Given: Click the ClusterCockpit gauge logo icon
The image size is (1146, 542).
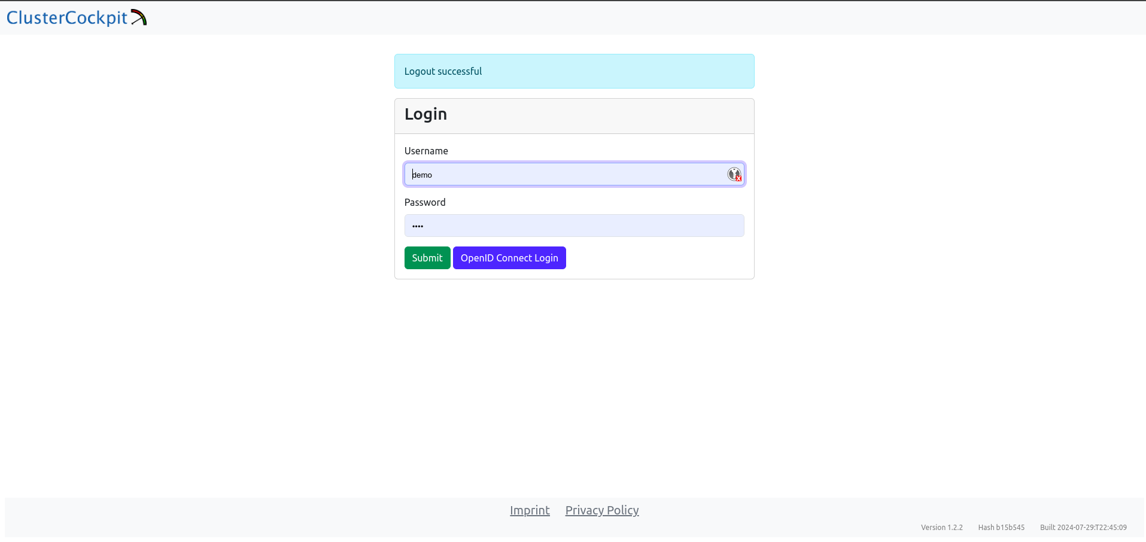Looking at the screenshot, I should pyautogui.click(x=139, y=17).
